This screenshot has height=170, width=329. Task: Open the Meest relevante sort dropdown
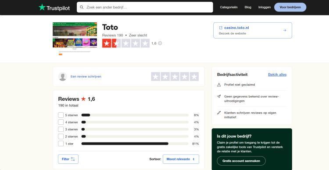click(181, 159)
